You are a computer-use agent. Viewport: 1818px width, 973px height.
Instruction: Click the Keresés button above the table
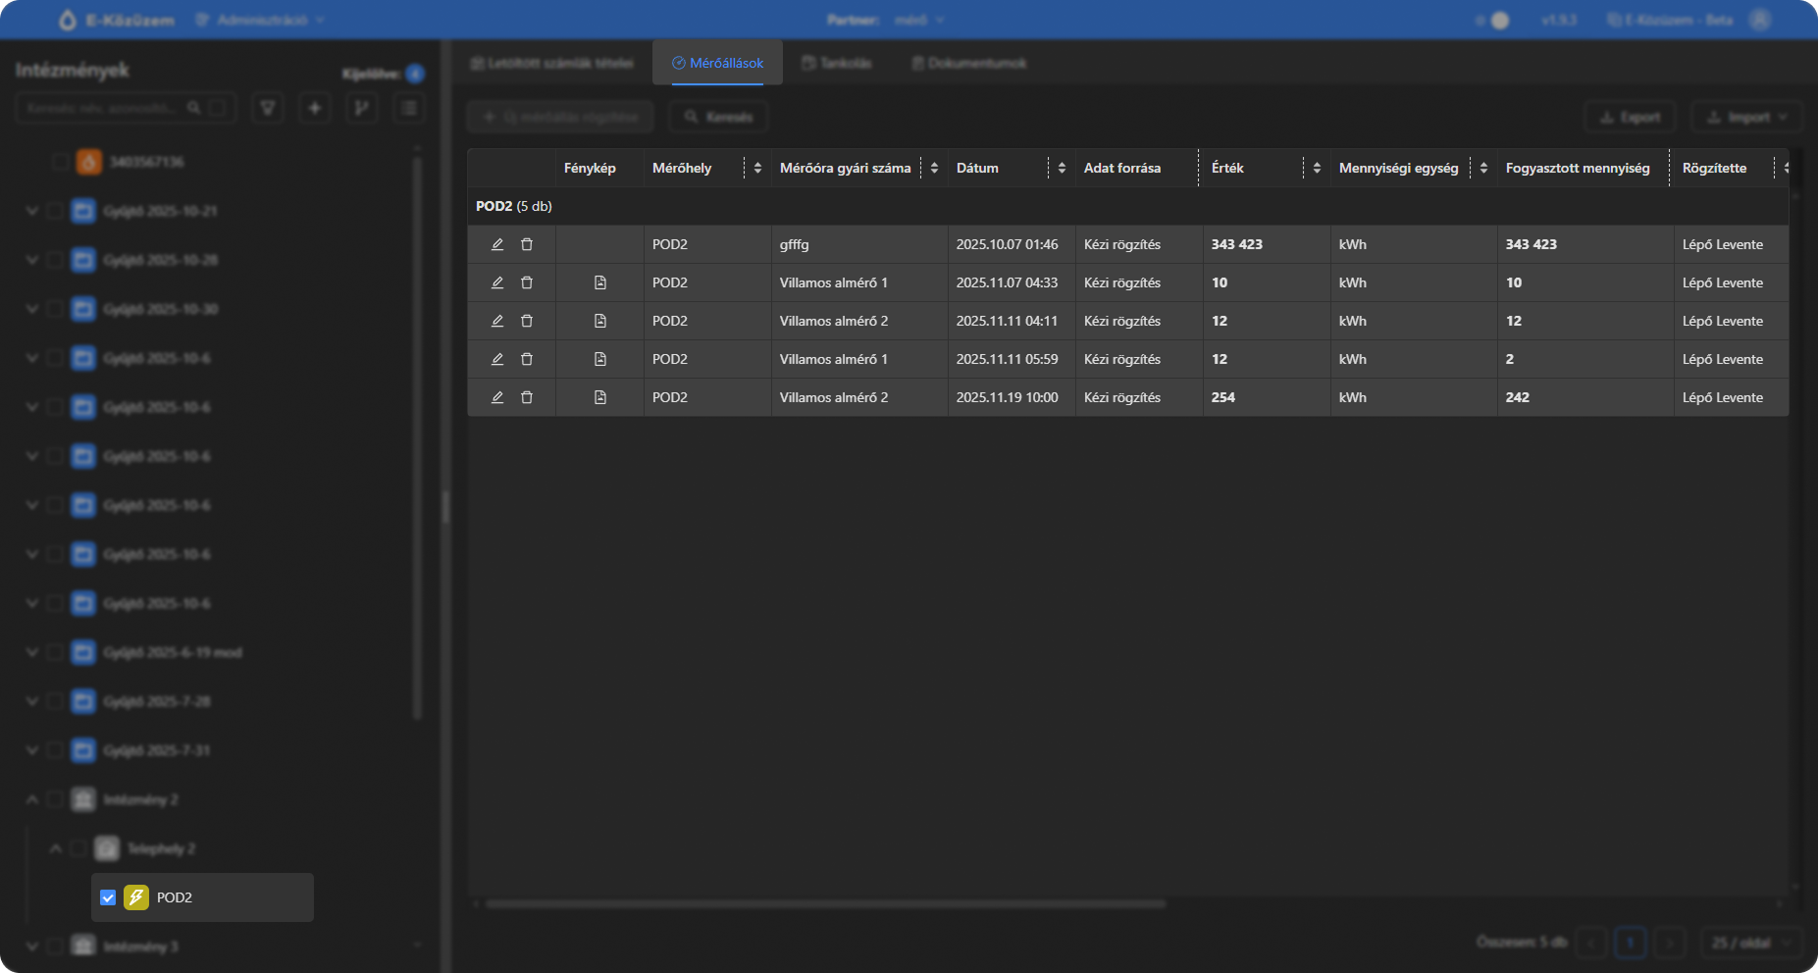718,117
